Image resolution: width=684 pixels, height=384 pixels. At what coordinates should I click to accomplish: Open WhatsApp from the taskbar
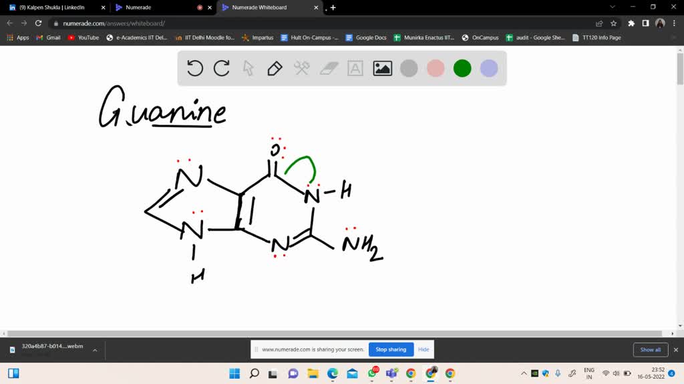pos(371,373)
